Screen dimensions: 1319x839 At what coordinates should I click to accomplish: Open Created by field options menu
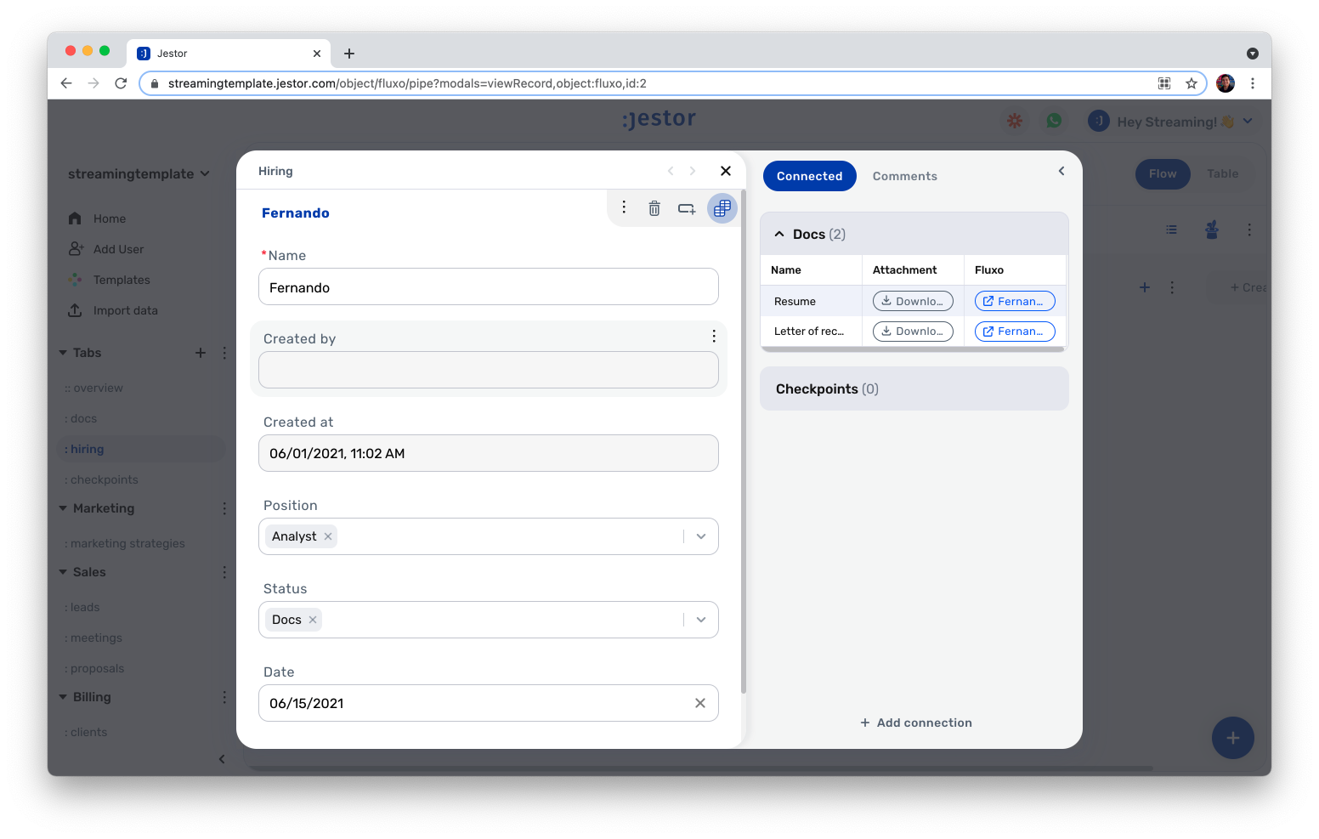[x=714, y=337]
